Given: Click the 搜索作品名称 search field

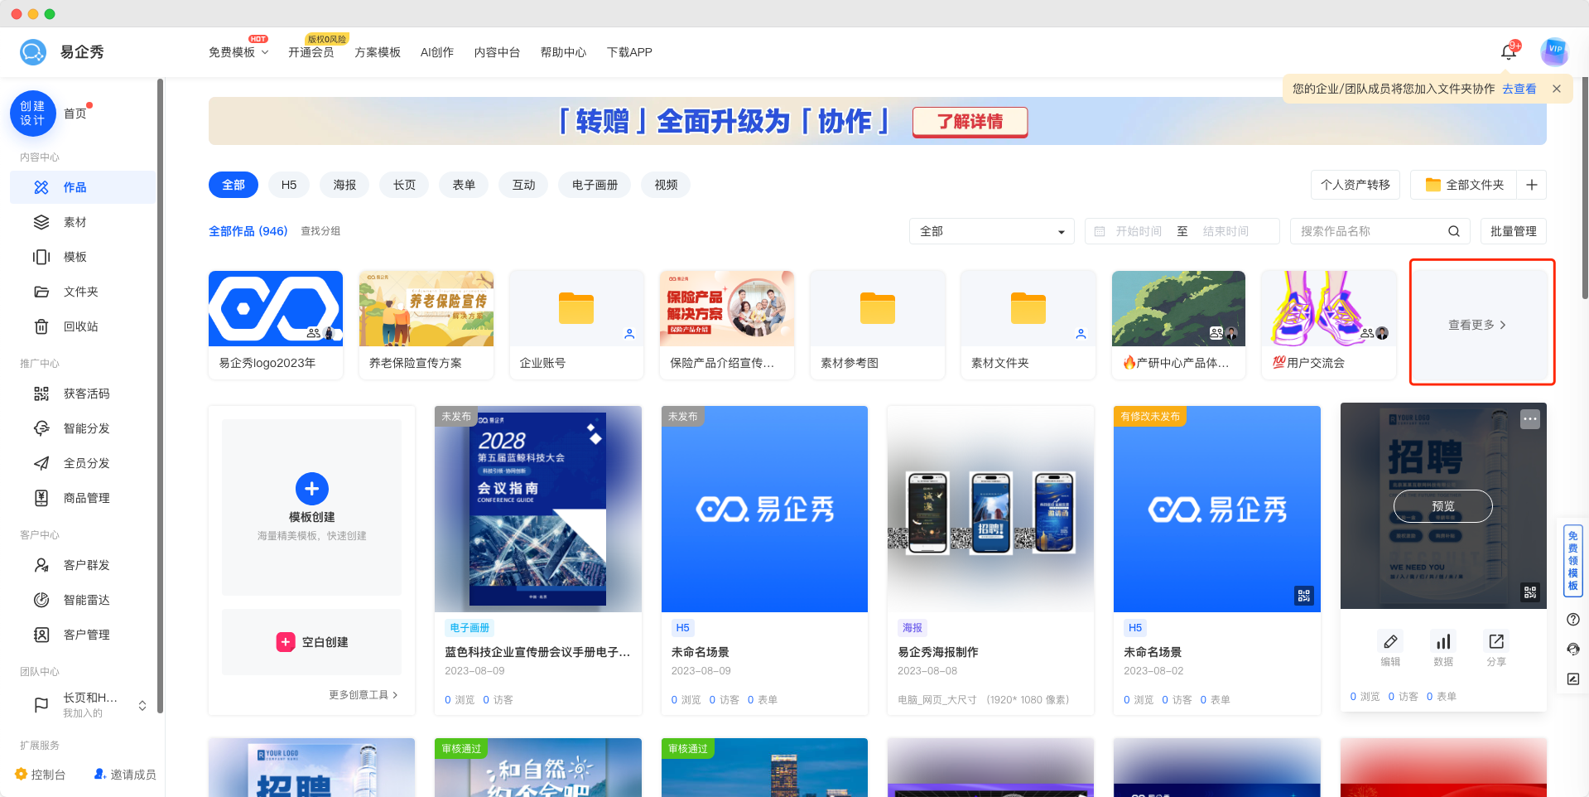Looking at the screenshot, I should coord(1370,231).
